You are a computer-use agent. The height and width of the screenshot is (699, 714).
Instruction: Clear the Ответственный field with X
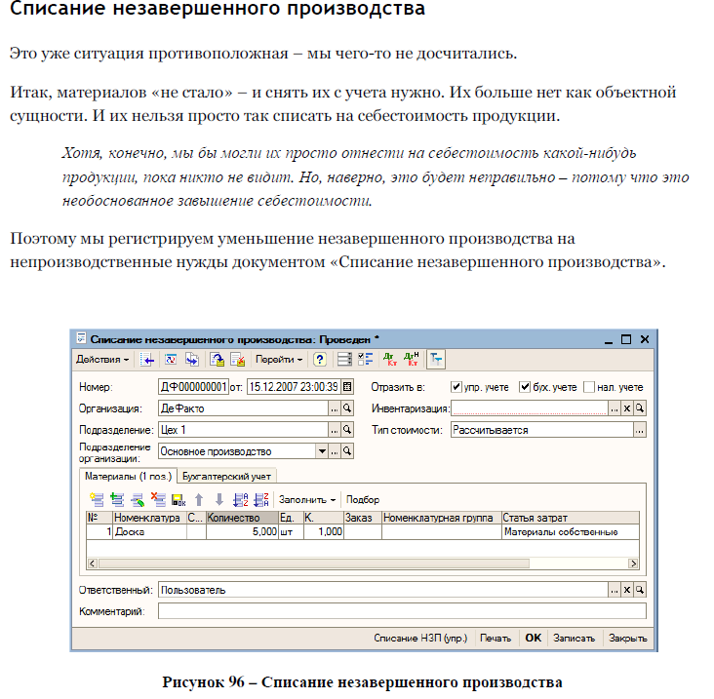(627, 590)
